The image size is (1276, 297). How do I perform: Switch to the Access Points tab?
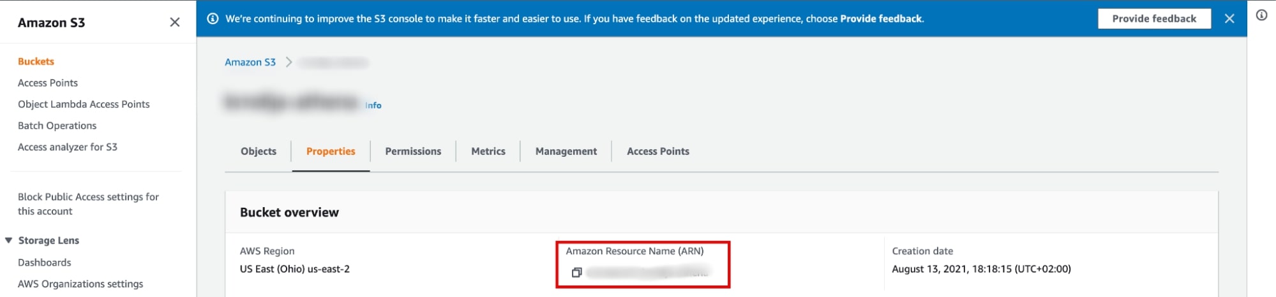coord(658,151)
